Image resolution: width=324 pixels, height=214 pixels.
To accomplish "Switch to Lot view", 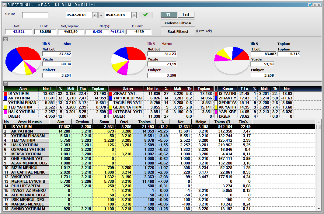I will [x=186, y=15].
